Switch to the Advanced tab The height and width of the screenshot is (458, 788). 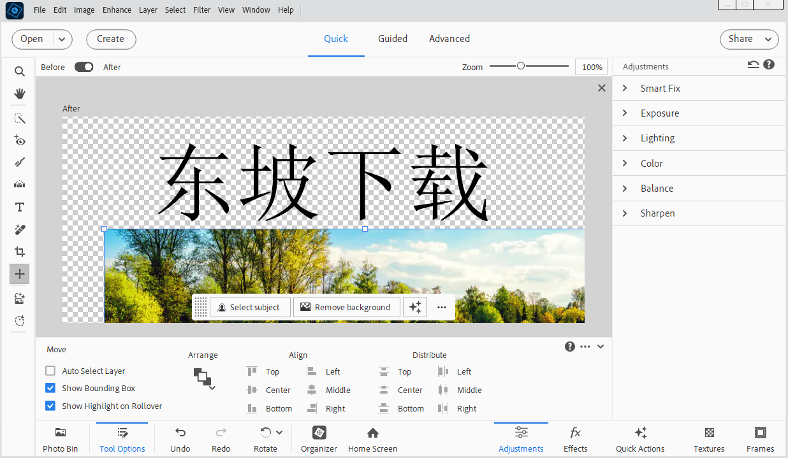(x=449, y=39)
